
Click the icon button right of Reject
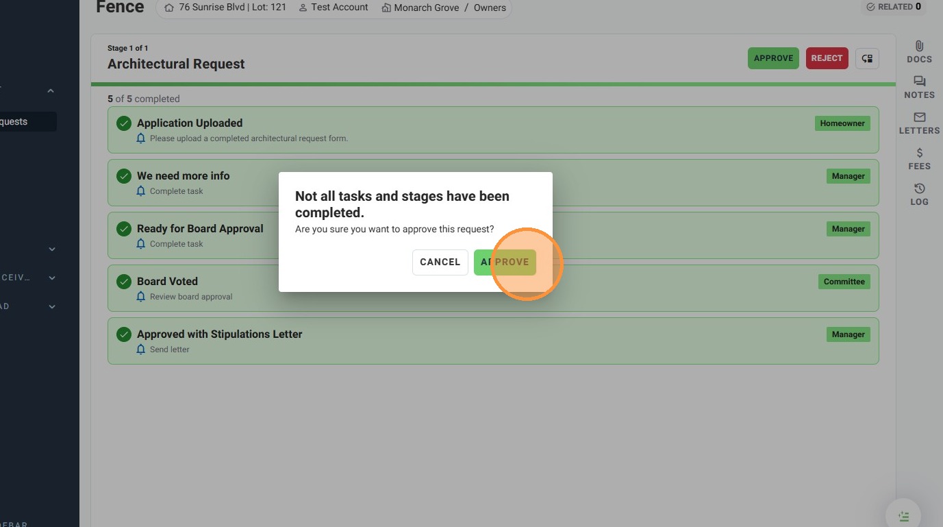pos(867,58)
